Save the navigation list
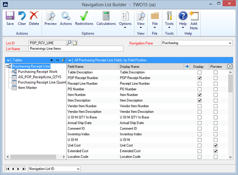 10,18
